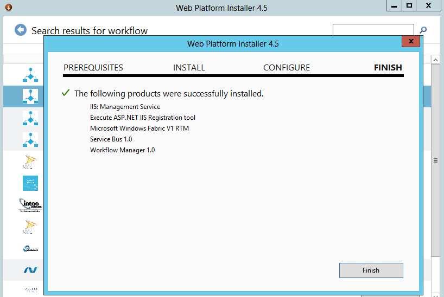Select the CONFIGURE step heading
This screenshot has width=444, height=297.
287,68
